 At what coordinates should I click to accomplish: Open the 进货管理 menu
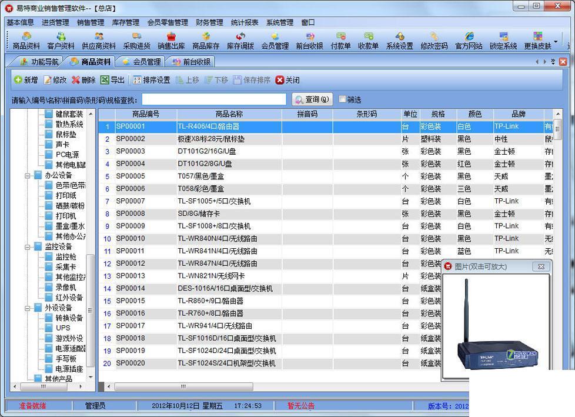coord(55,22)
